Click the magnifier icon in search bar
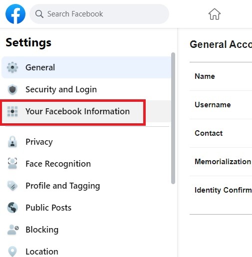 pos(39,14)
